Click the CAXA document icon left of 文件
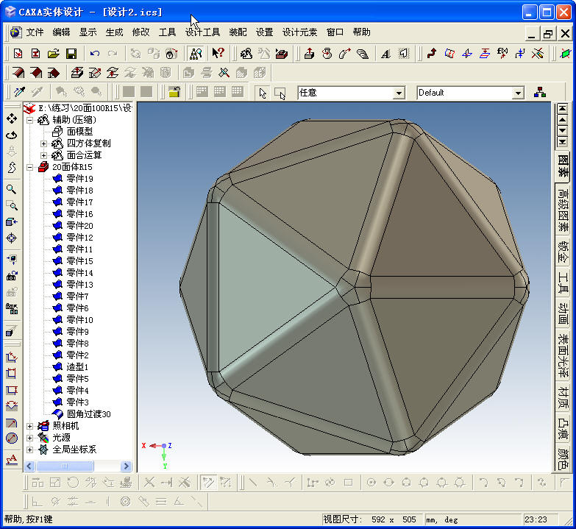 coord(15,32)
